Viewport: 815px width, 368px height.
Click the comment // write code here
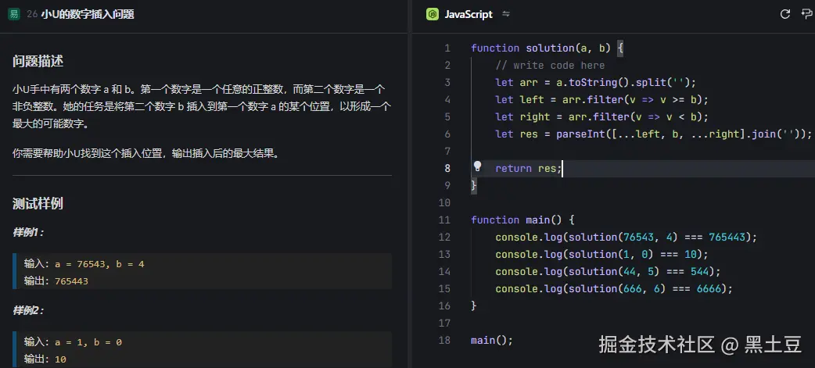[x=550, y=66]
